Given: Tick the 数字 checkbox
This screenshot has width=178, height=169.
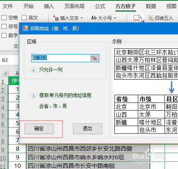Looking at the screenshot, I should click(4, 35).
